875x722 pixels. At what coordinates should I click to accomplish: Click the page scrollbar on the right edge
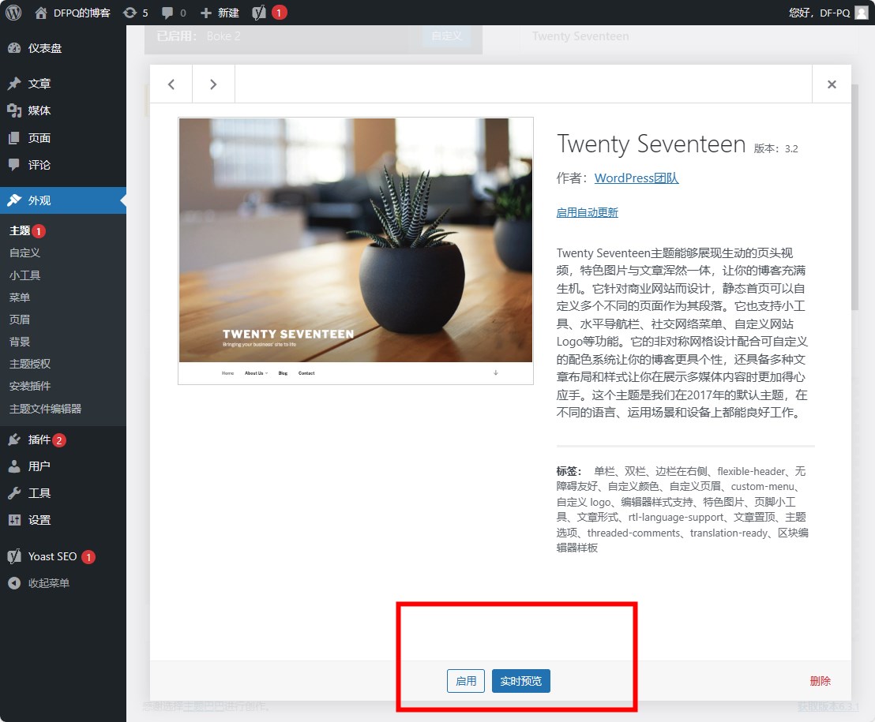tap(855, 198)
